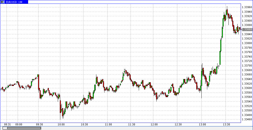Click the 1.33960 price axis label
Image resolution: width=253 pixels, height=130 pixels.
(247, 7)
